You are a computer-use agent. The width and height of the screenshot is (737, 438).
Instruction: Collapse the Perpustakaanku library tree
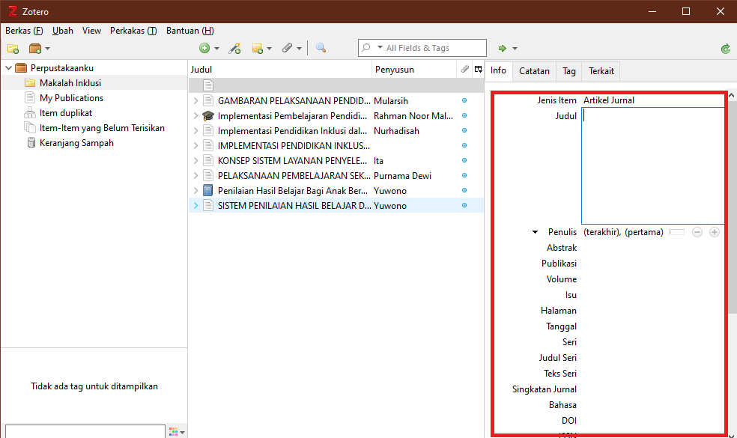click(8, 68)
